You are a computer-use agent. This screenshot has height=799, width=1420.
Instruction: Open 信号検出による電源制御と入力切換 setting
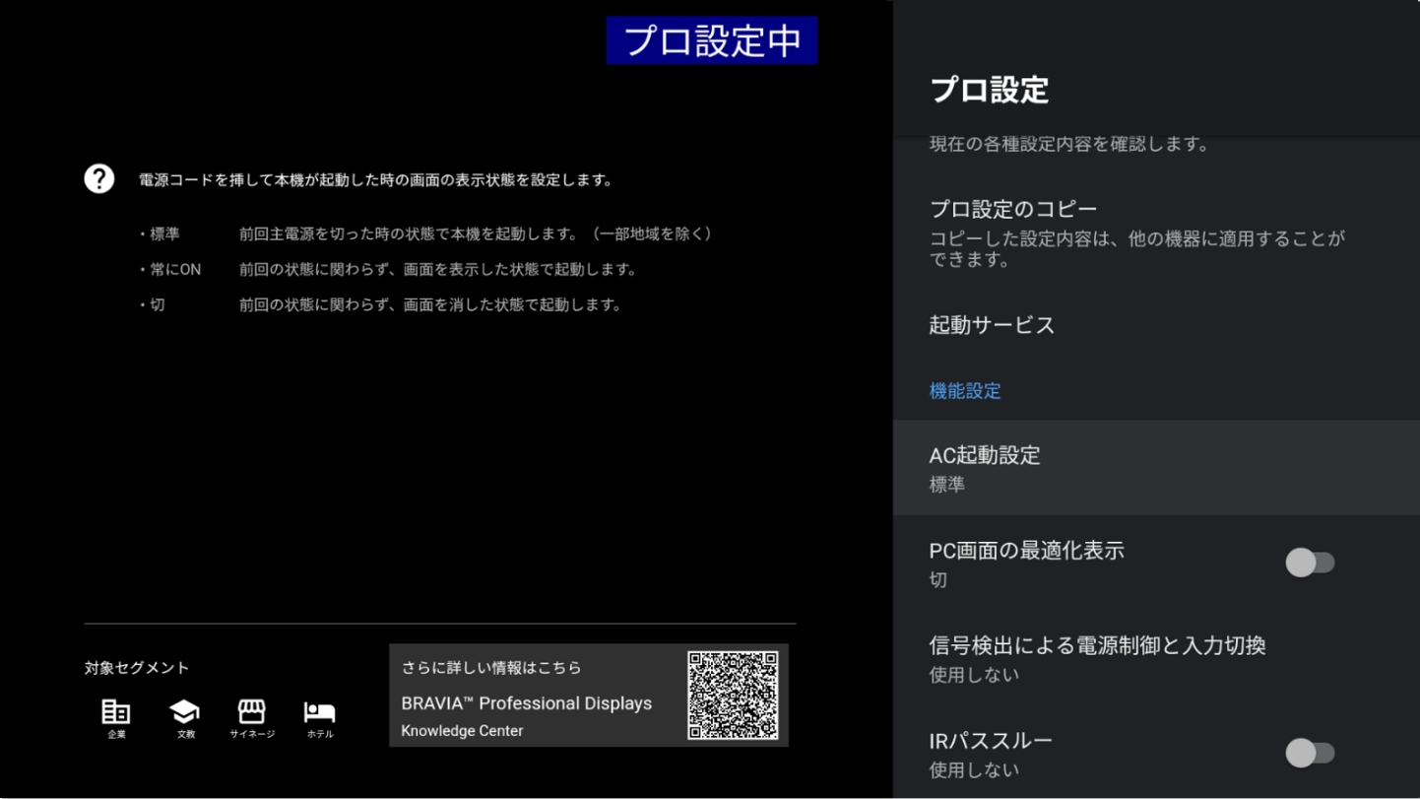[1097, 646]
